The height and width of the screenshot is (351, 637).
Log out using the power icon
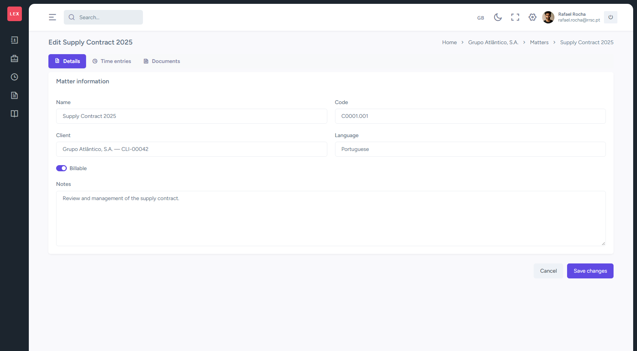[x=610, y=17]
